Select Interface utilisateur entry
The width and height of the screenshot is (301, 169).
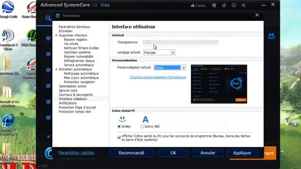click(x=73, y=99)
